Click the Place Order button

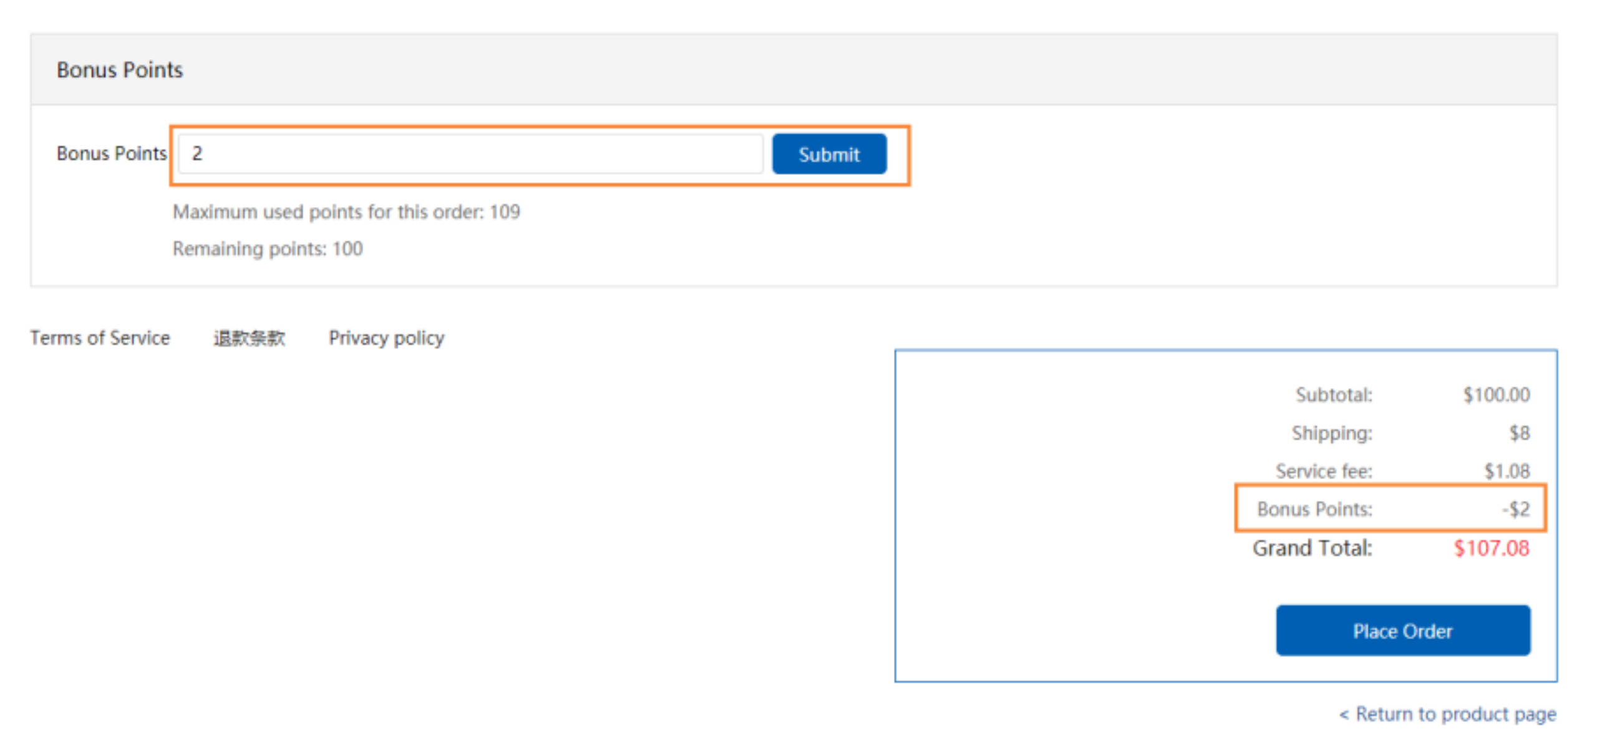tap(1403, 631)
